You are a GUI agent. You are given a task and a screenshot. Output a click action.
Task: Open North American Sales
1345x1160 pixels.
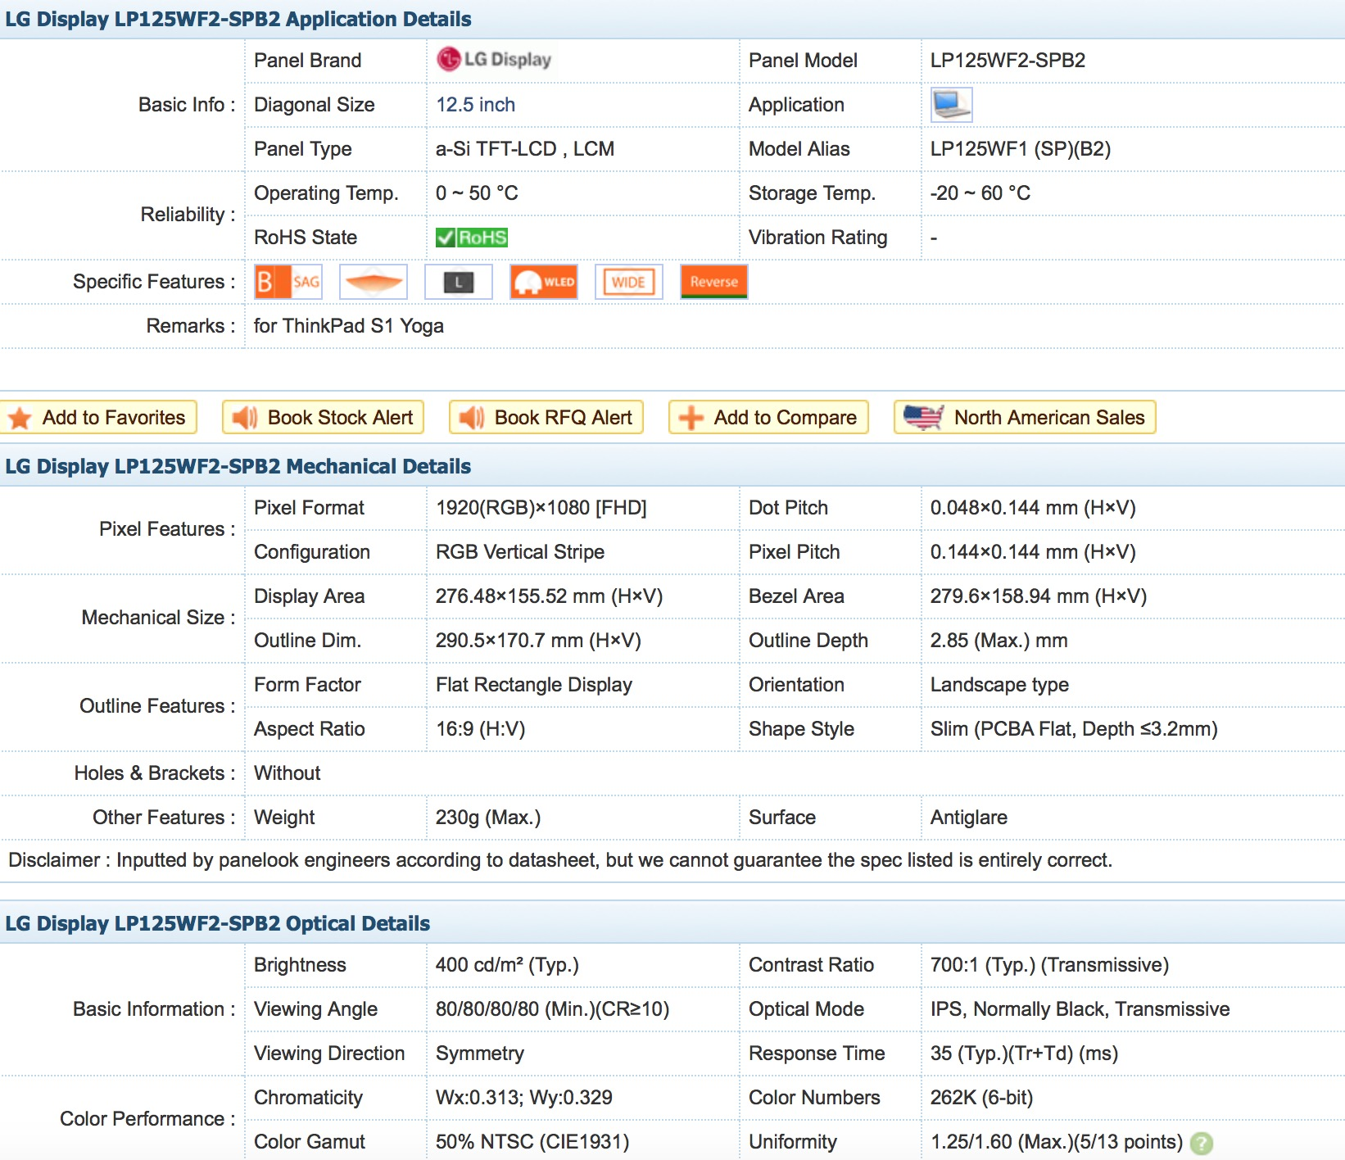tap(1025, 417)
